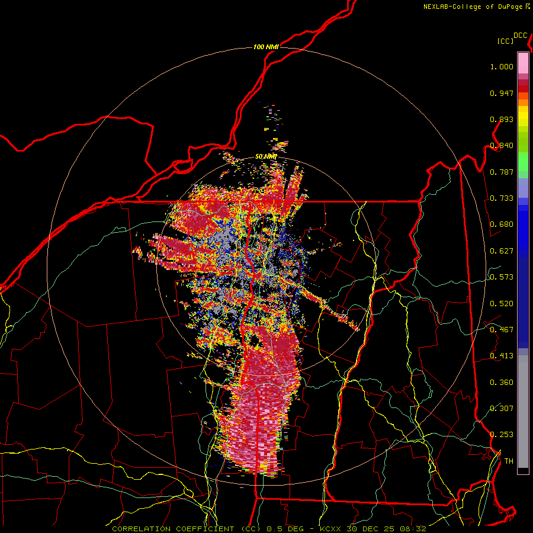Viewport: 533px width, 533px height.
Task: Click the 0.467 color scale value
Action: click(502, 330)
